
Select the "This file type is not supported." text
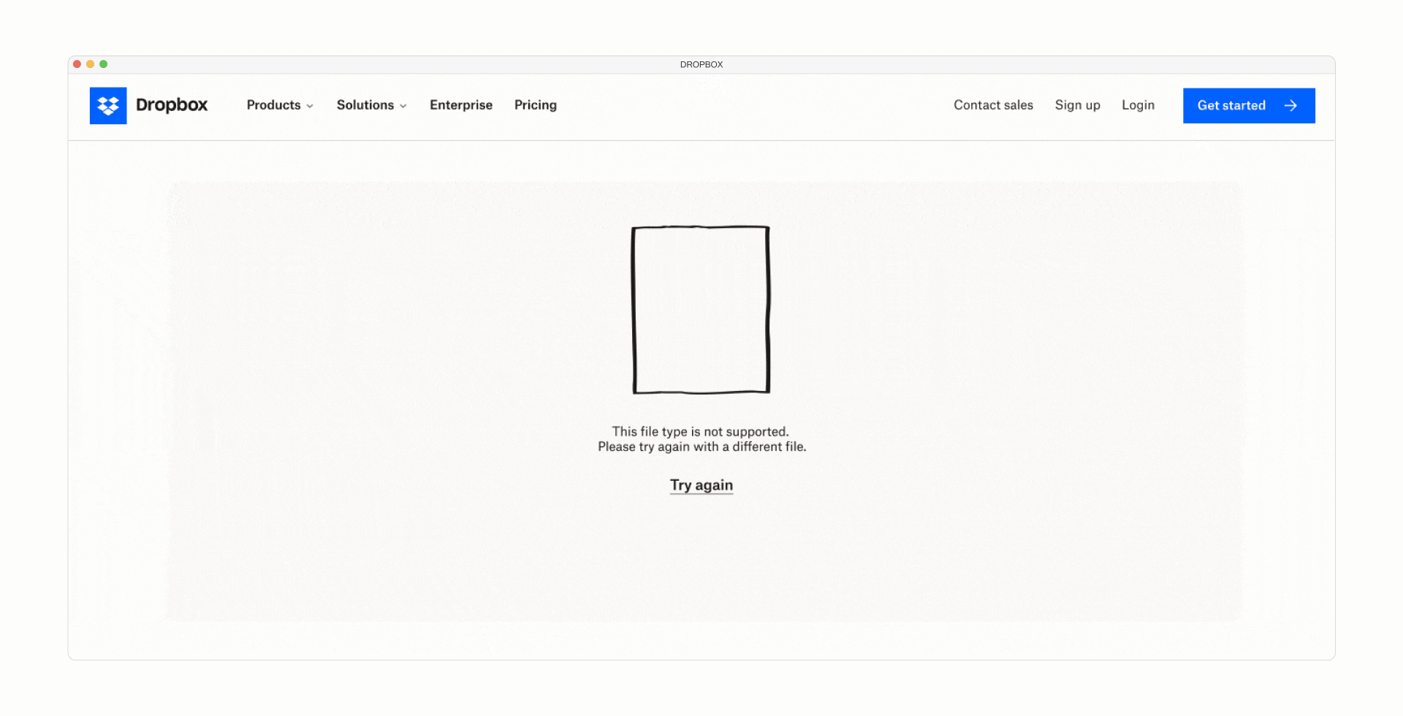701,432
